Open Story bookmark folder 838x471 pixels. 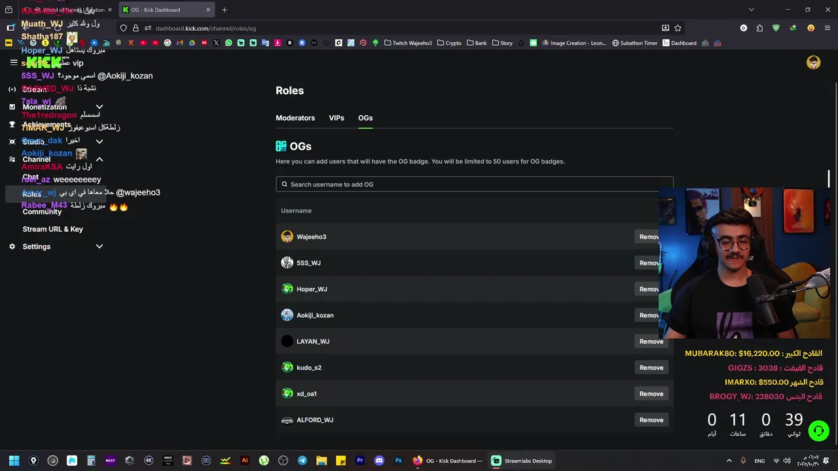(502, 43)
